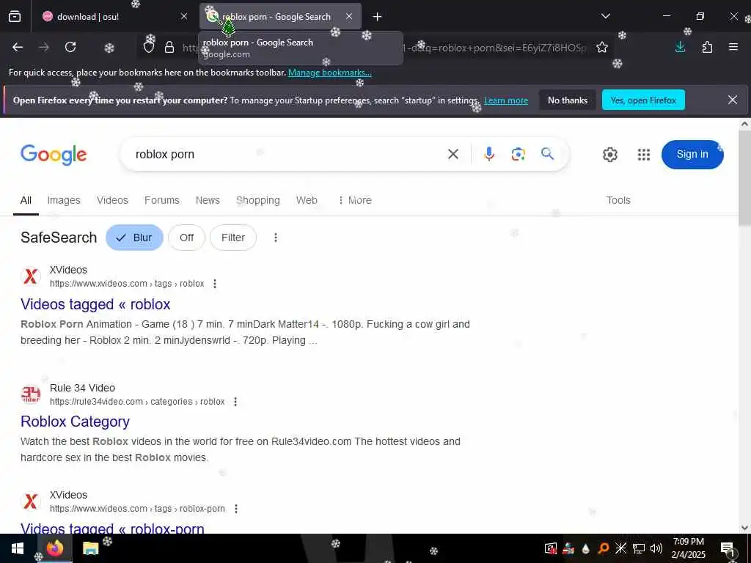This screenshot has width=751, height=563.
Task: List all tabs with the chevron
Action: point(606,17)
